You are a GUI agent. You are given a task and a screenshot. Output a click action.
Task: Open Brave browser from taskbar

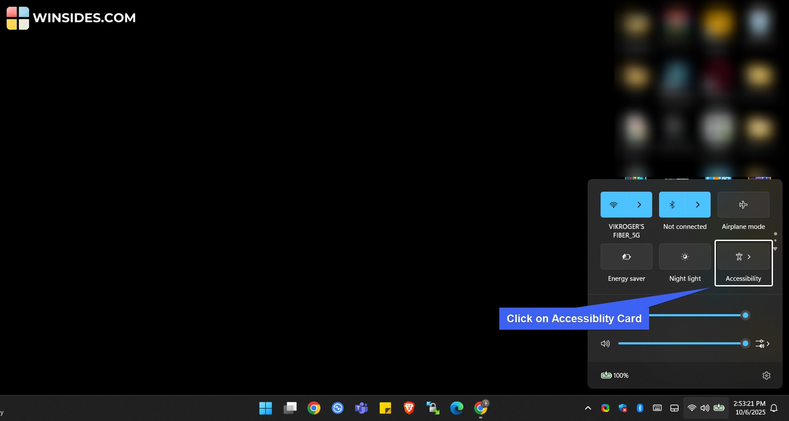[x=409, y=408]
